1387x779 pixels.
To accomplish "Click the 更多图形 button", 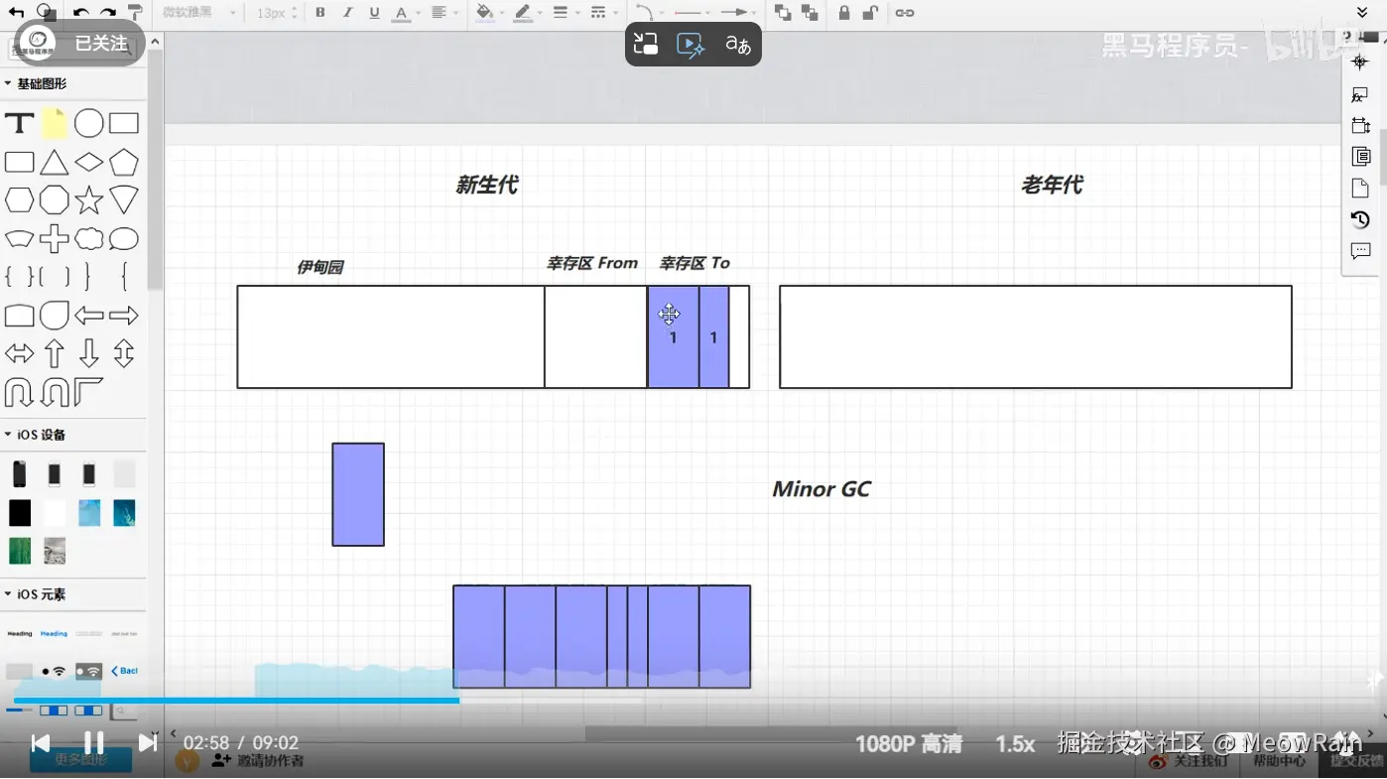I will 82,758.
